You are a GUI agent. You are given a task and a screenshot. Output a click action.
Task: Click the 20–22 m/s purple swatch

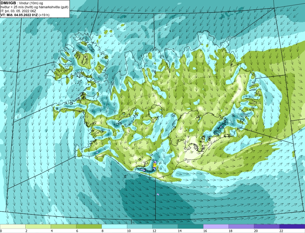pos(267,226)
